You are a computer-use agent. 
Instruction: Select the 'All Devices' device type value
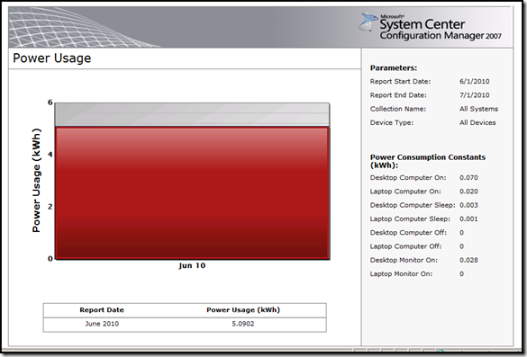(477, 123)
